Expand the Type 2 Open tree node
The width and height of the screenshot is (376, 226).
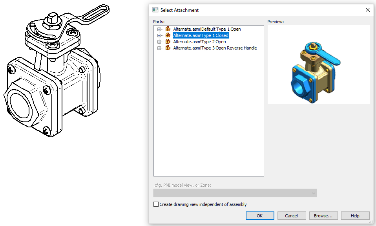[x=159, y=42]
